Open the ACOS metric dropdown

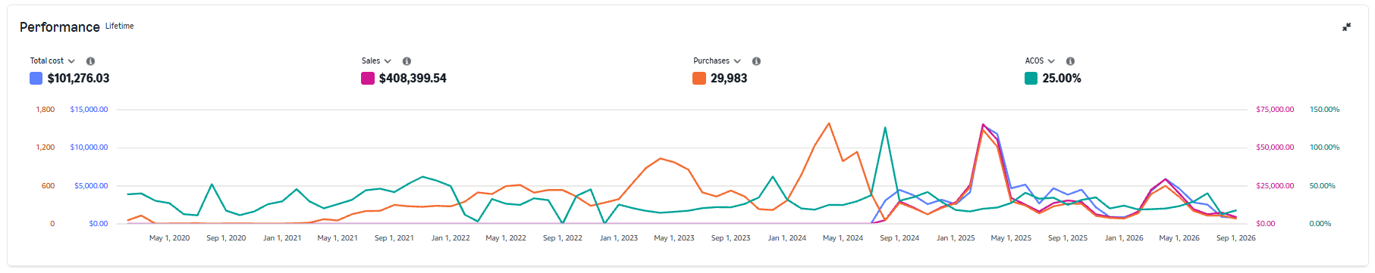[1040, 61]
